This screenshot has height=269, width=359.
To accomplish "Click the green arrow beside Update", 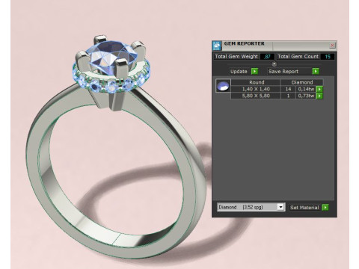I will point(254,72).
